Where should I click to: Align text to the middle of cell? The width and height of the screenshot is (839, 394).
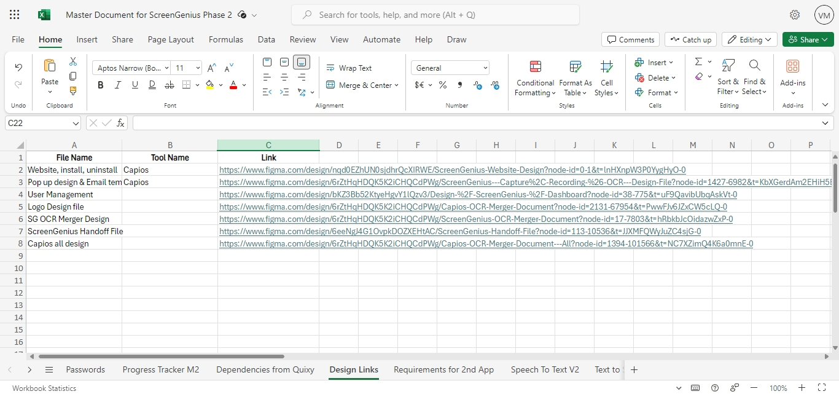pyautogui.click(x=284, y=62)
